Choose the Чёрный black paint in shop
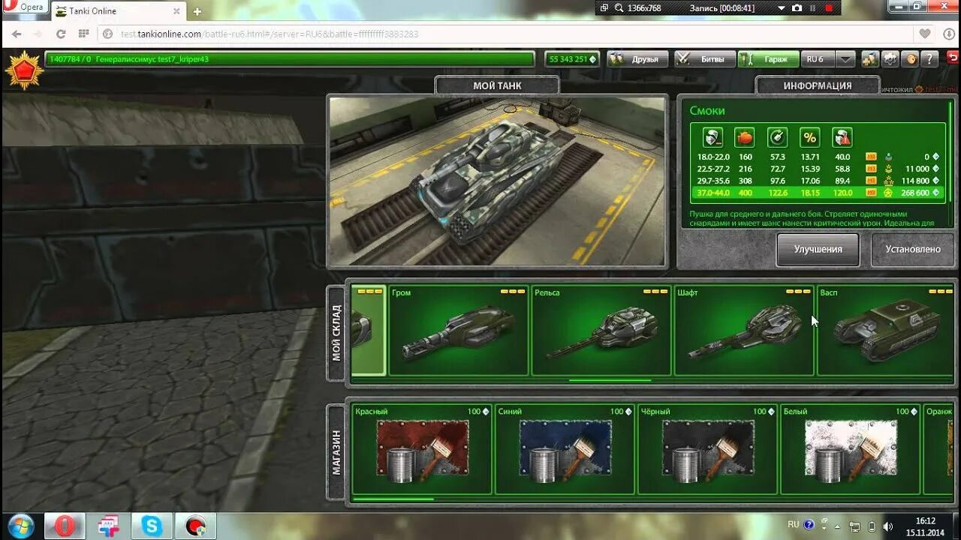Screen dimensions: 961x540 (707, 449)
